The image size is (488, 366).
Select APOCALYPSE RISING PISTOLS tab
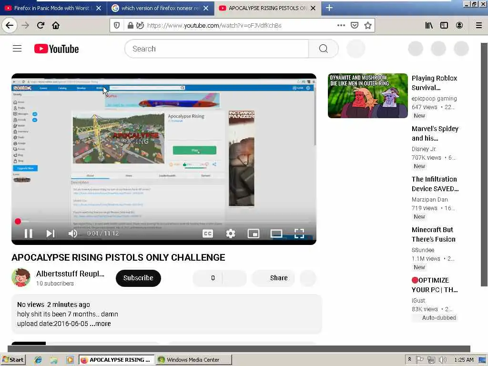267,8
